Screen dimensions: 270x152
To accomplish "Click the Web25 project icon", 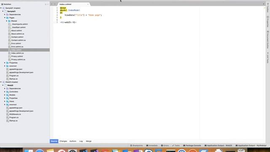I will (5, 85).
